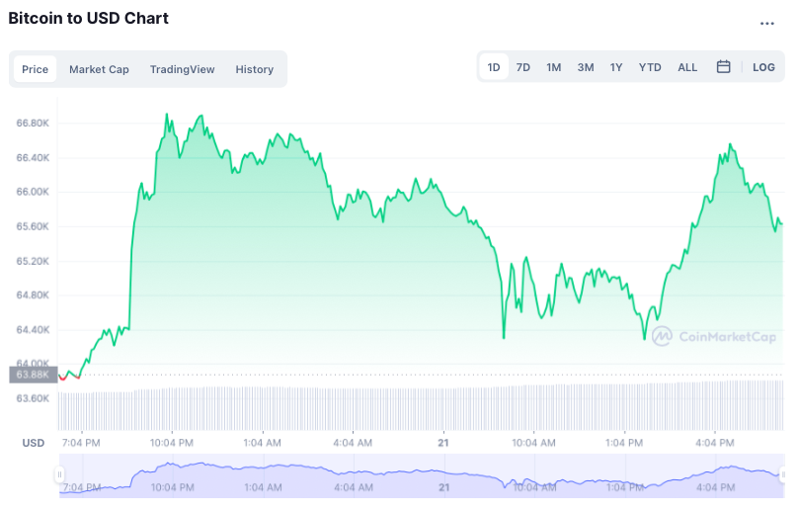Click the USD currency axis label
Image resolution: width=800 pixels, height=510 pixels.
(34, 442)
